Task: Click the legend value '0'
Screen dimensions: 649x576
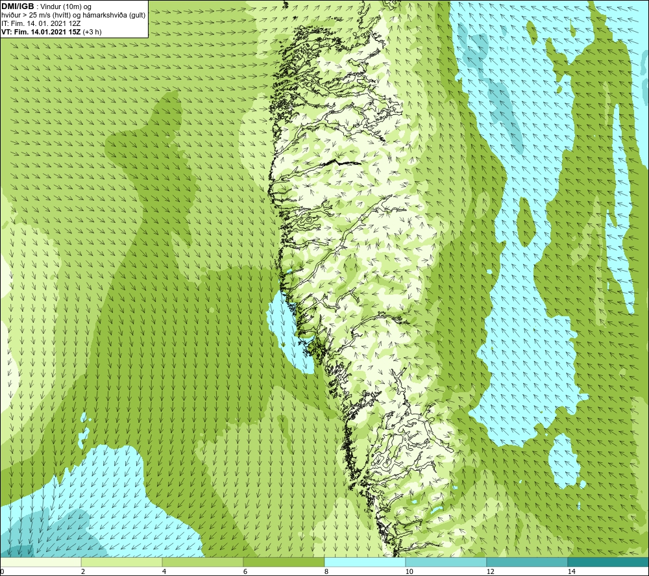Action: [x=2, y=571]
